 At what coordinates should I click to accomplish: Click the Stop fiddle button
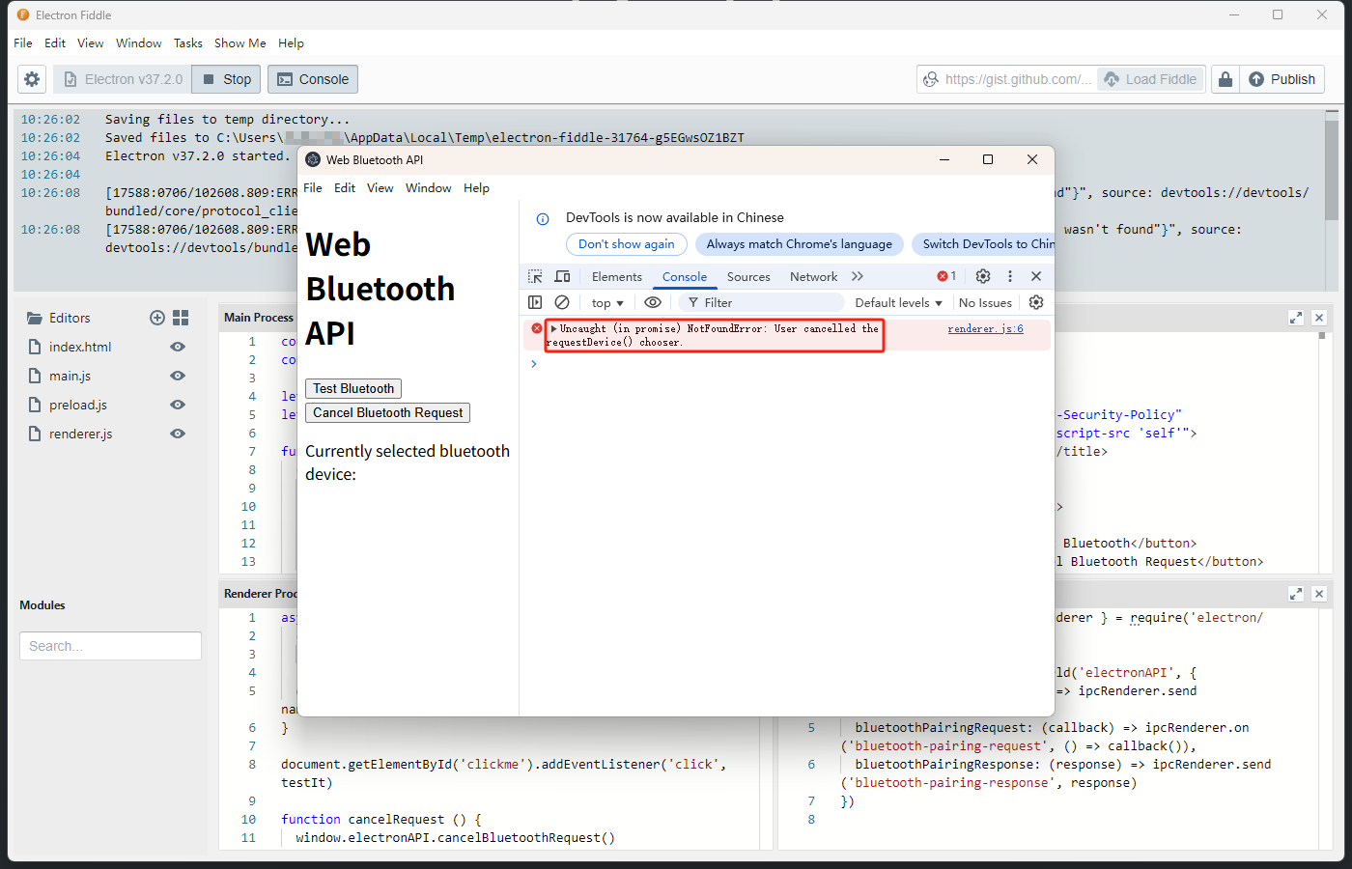point(227,79)
